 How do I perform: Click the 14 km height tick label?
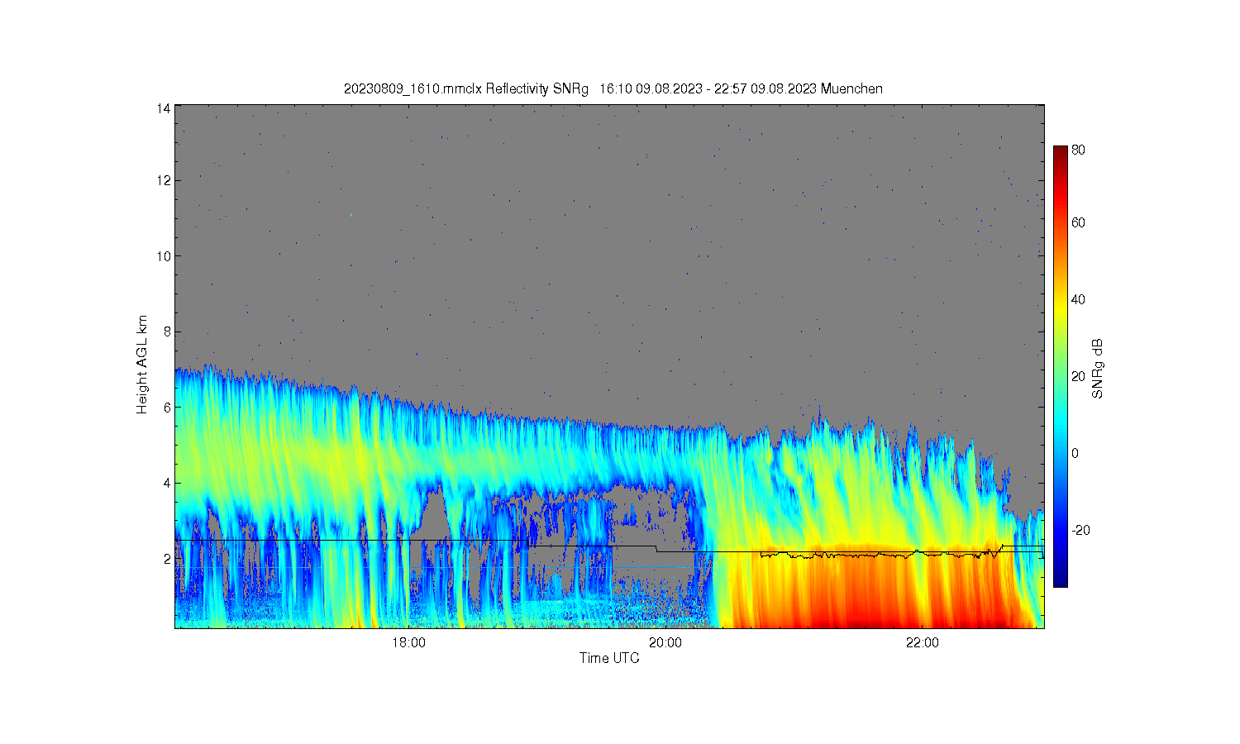(164, 107)
